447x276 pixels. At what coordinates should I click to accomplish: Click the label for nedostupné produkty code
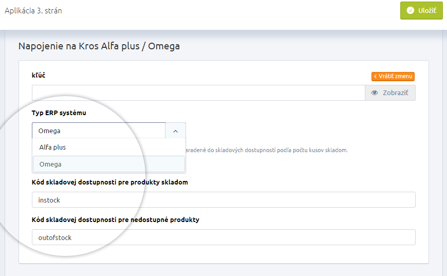pos(116,220)
